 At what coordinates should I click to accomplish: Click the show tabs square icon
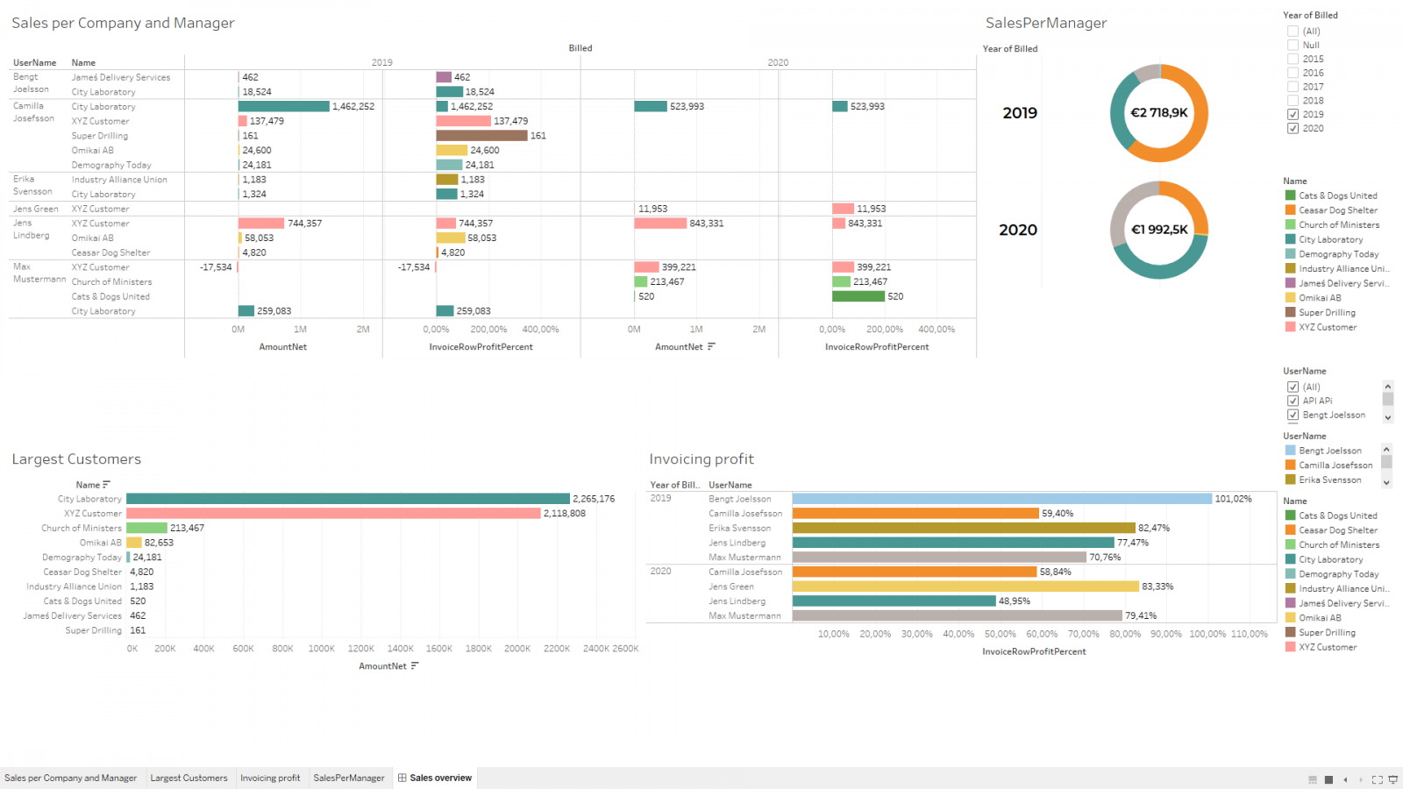[1328, 779]
